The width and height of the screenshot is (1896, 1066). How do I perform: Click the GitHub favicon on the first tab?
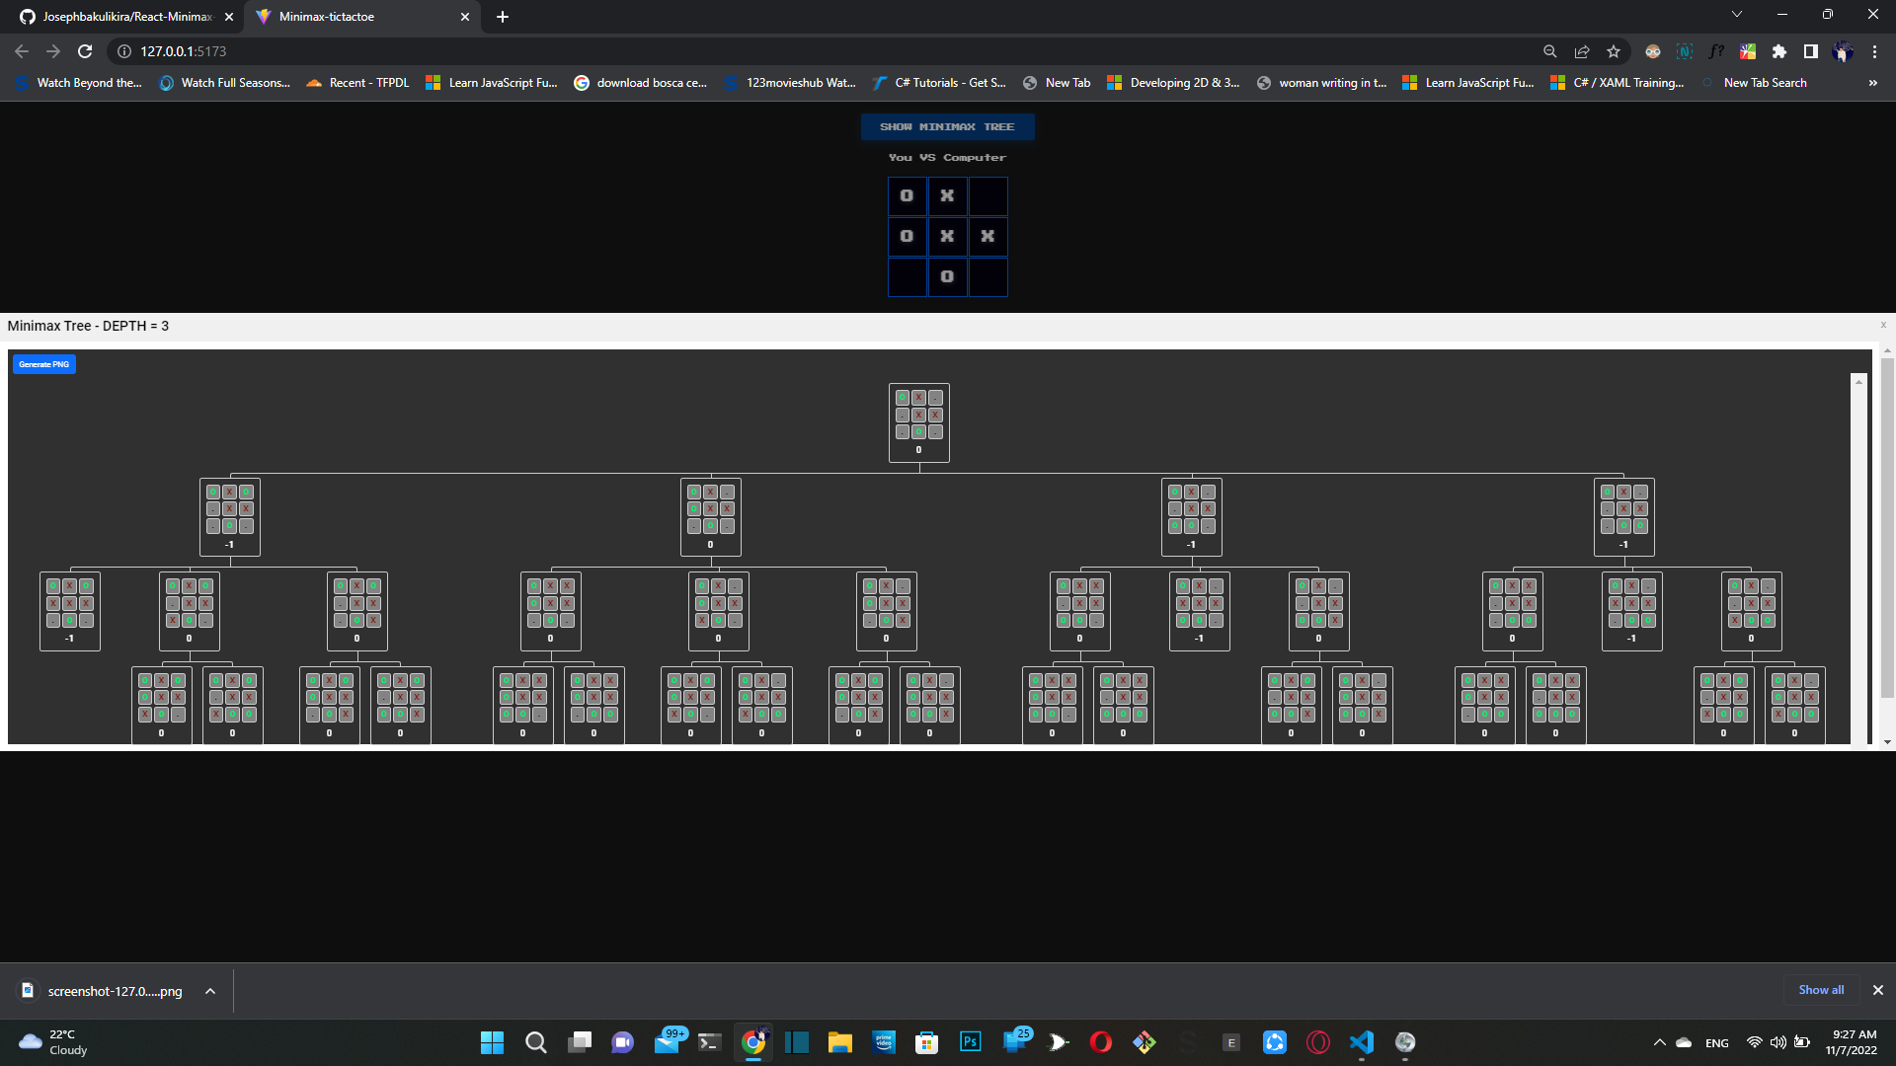click(29, 17)
